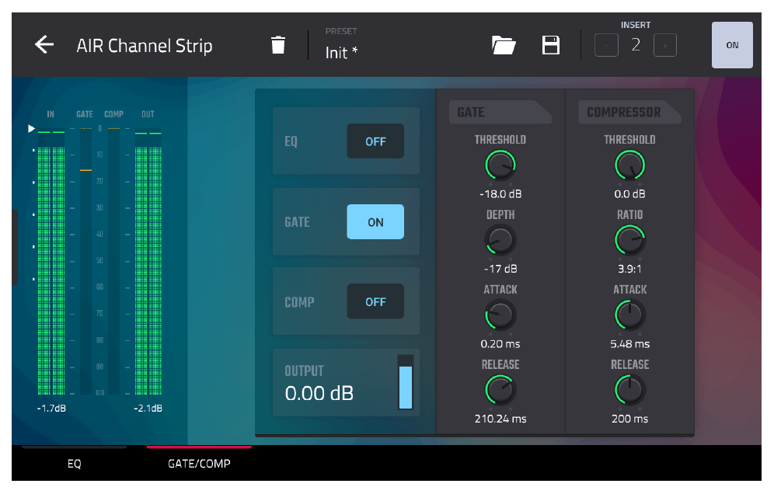Click the compressor ratio value 3.9:1
Viewport: 774px width, 494px height.
[x=630, y=269]
